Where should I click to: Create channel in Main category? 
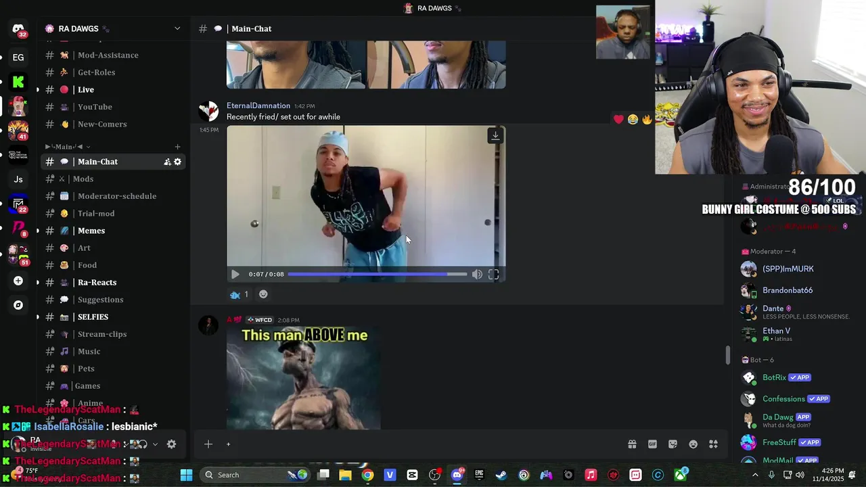(177, 147)
